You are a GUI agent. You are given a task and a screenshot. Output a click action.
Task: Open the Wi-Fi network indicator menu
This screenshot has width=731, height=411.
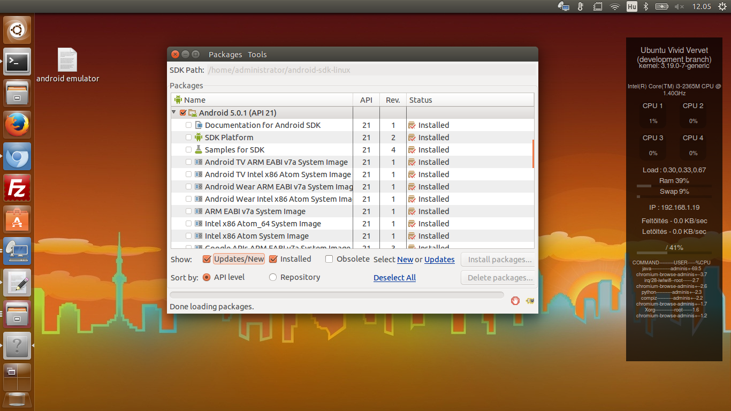(x=615, y=6)
